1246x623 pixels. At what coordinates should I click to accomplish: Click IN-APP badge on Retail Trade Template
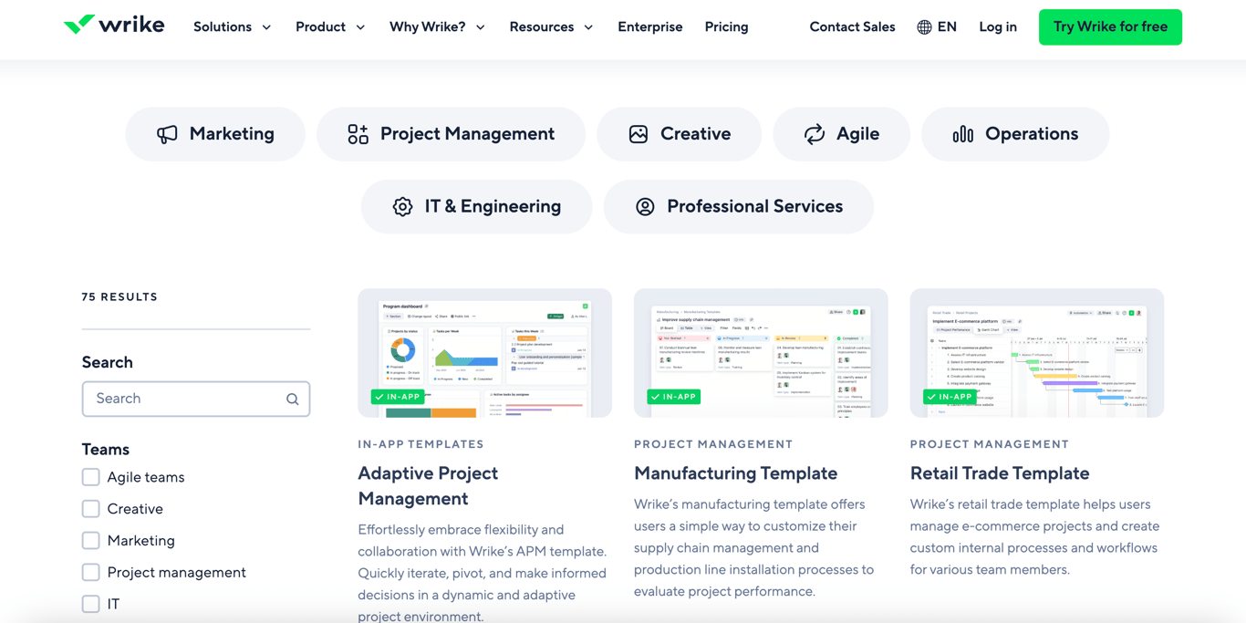pyautogui.click(x=950, y=397)
